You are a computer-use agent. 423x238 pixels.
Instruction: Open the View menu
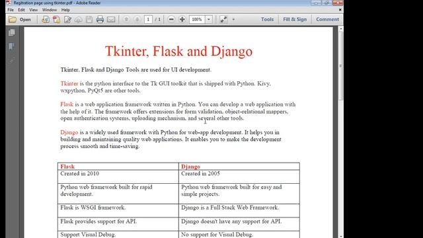point(34,10)
